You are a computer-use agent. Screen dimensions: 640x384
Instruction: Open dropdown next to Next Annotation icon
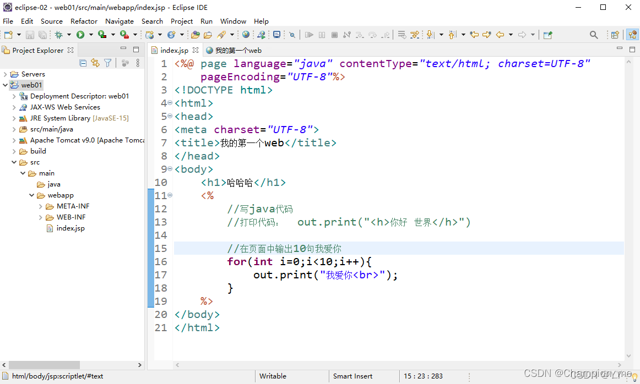(441, 35)
